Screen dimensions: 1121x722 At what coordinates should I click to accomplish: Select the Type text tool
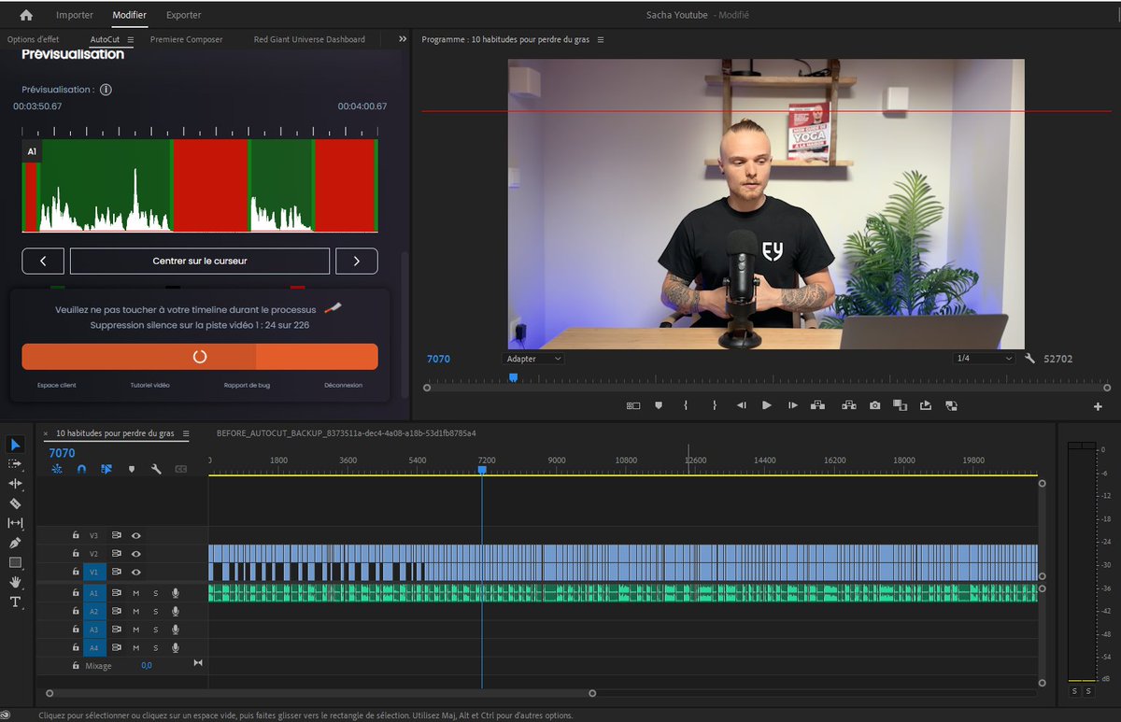click(15, 602)
